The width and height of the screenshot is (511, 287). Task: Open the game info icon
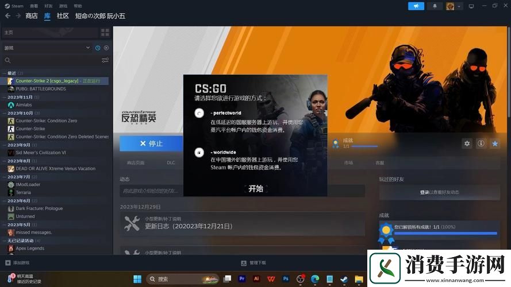[481, 143]
